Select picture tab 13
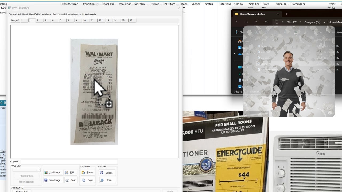Image resolution: width=342 pixels, height=192 pixels. tap(109, 21)
